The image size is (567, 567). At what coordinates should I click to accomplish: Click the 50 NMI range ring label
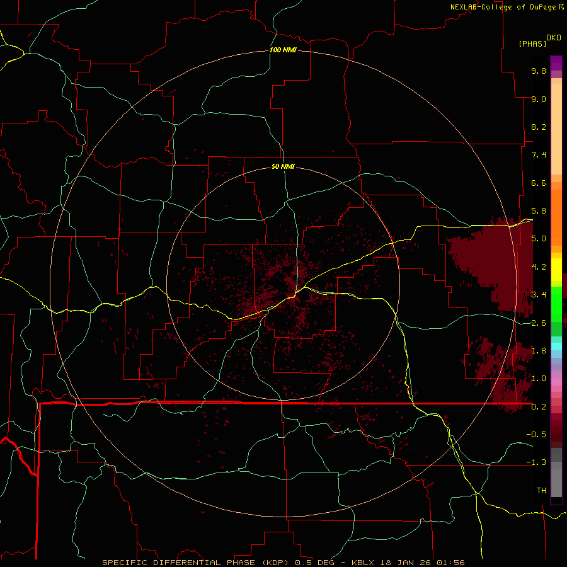283,166
